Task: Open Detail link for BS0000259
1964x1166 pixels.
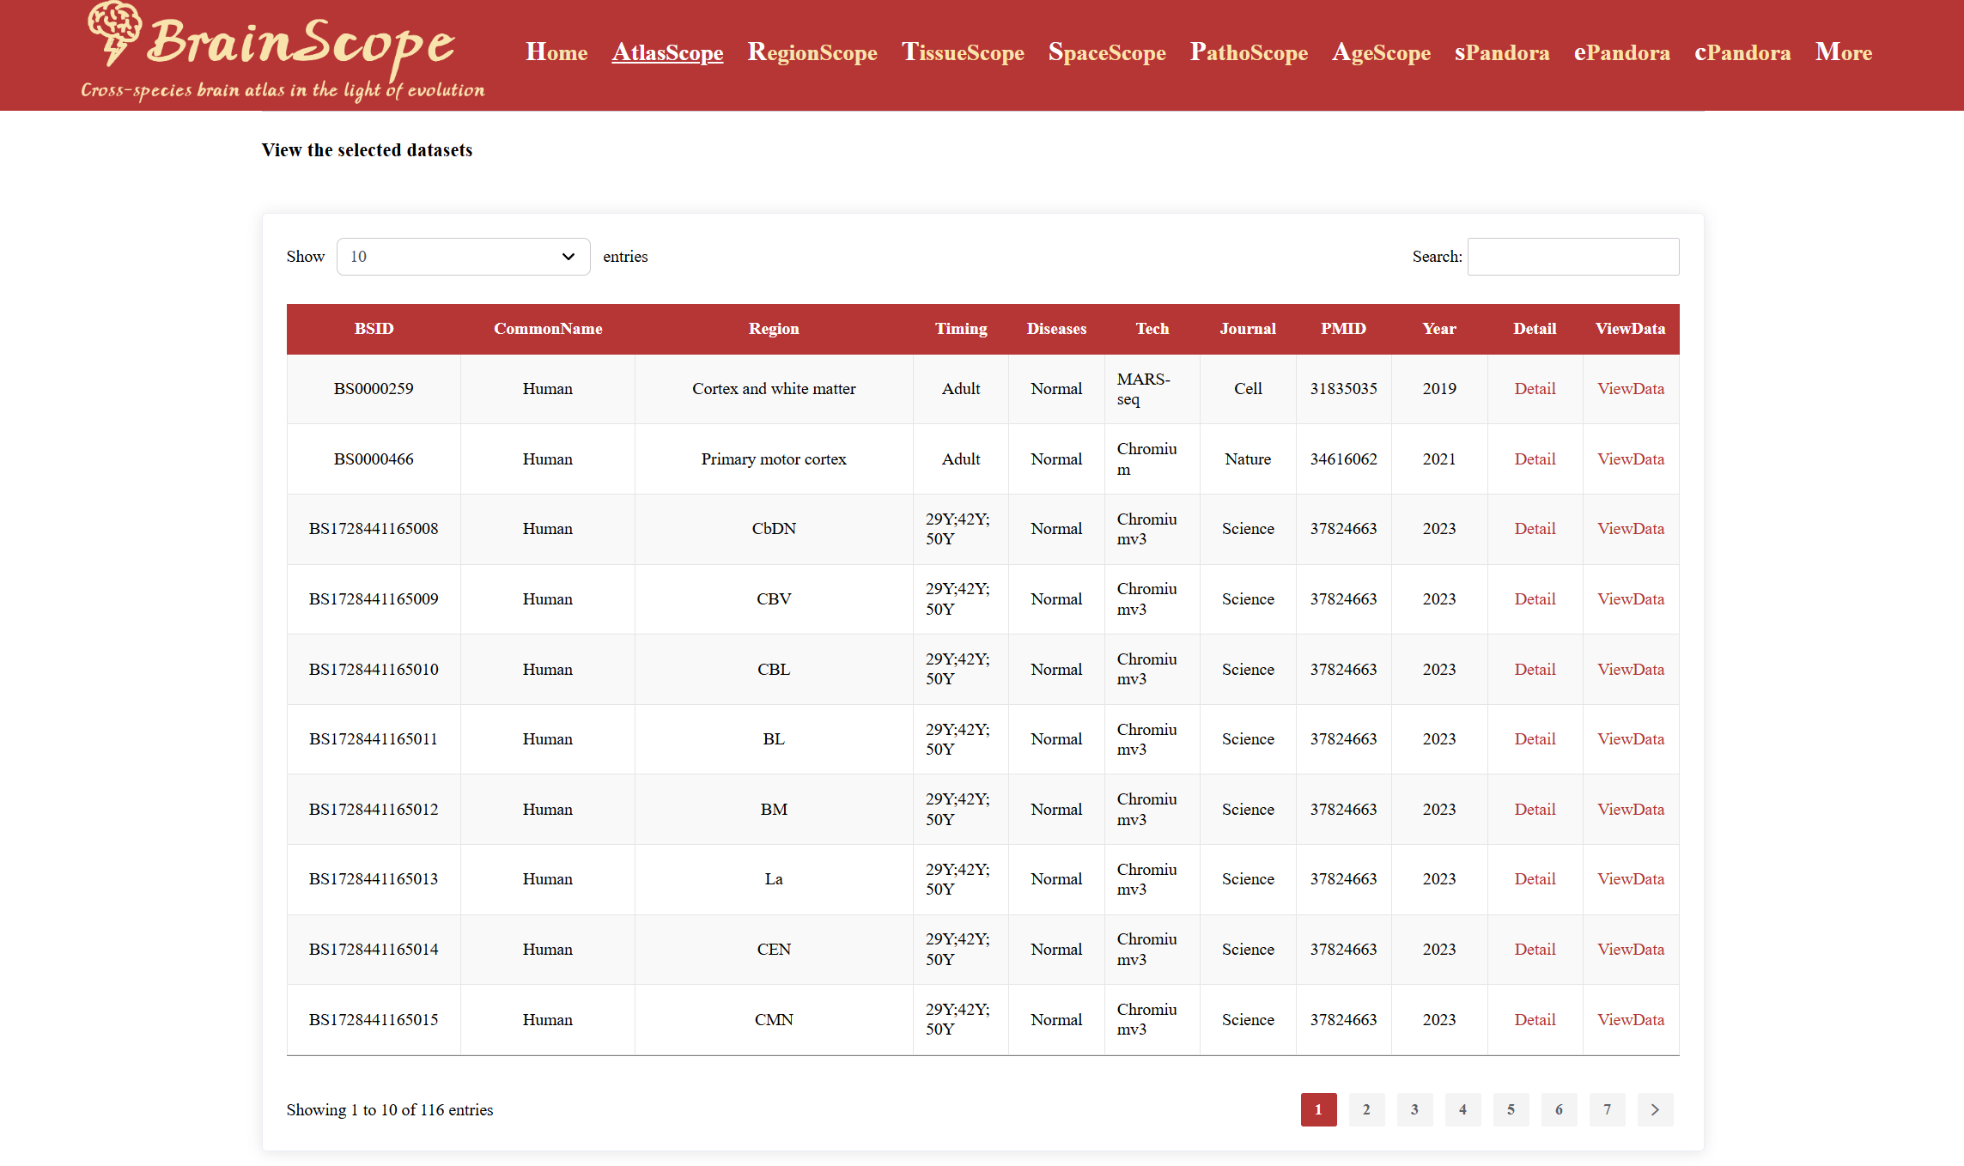Action: tap(1535, 389)
